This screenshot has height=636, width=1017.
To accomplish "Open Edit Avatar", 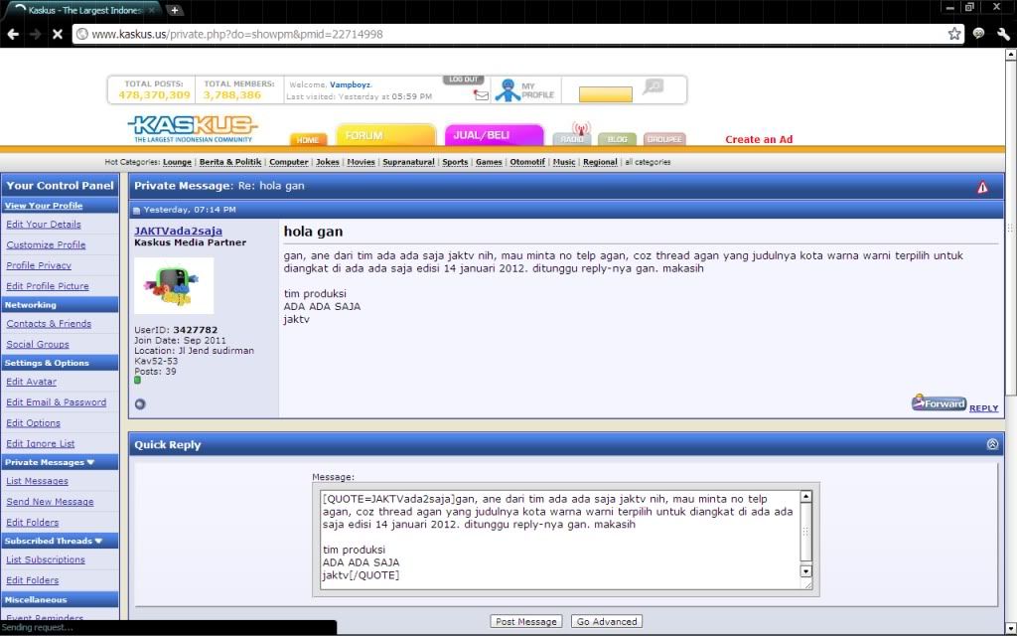I will click(31, 383).
